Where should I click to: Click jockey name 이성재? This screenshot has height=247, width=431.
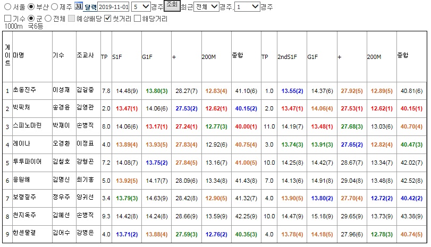click(61, 90)
